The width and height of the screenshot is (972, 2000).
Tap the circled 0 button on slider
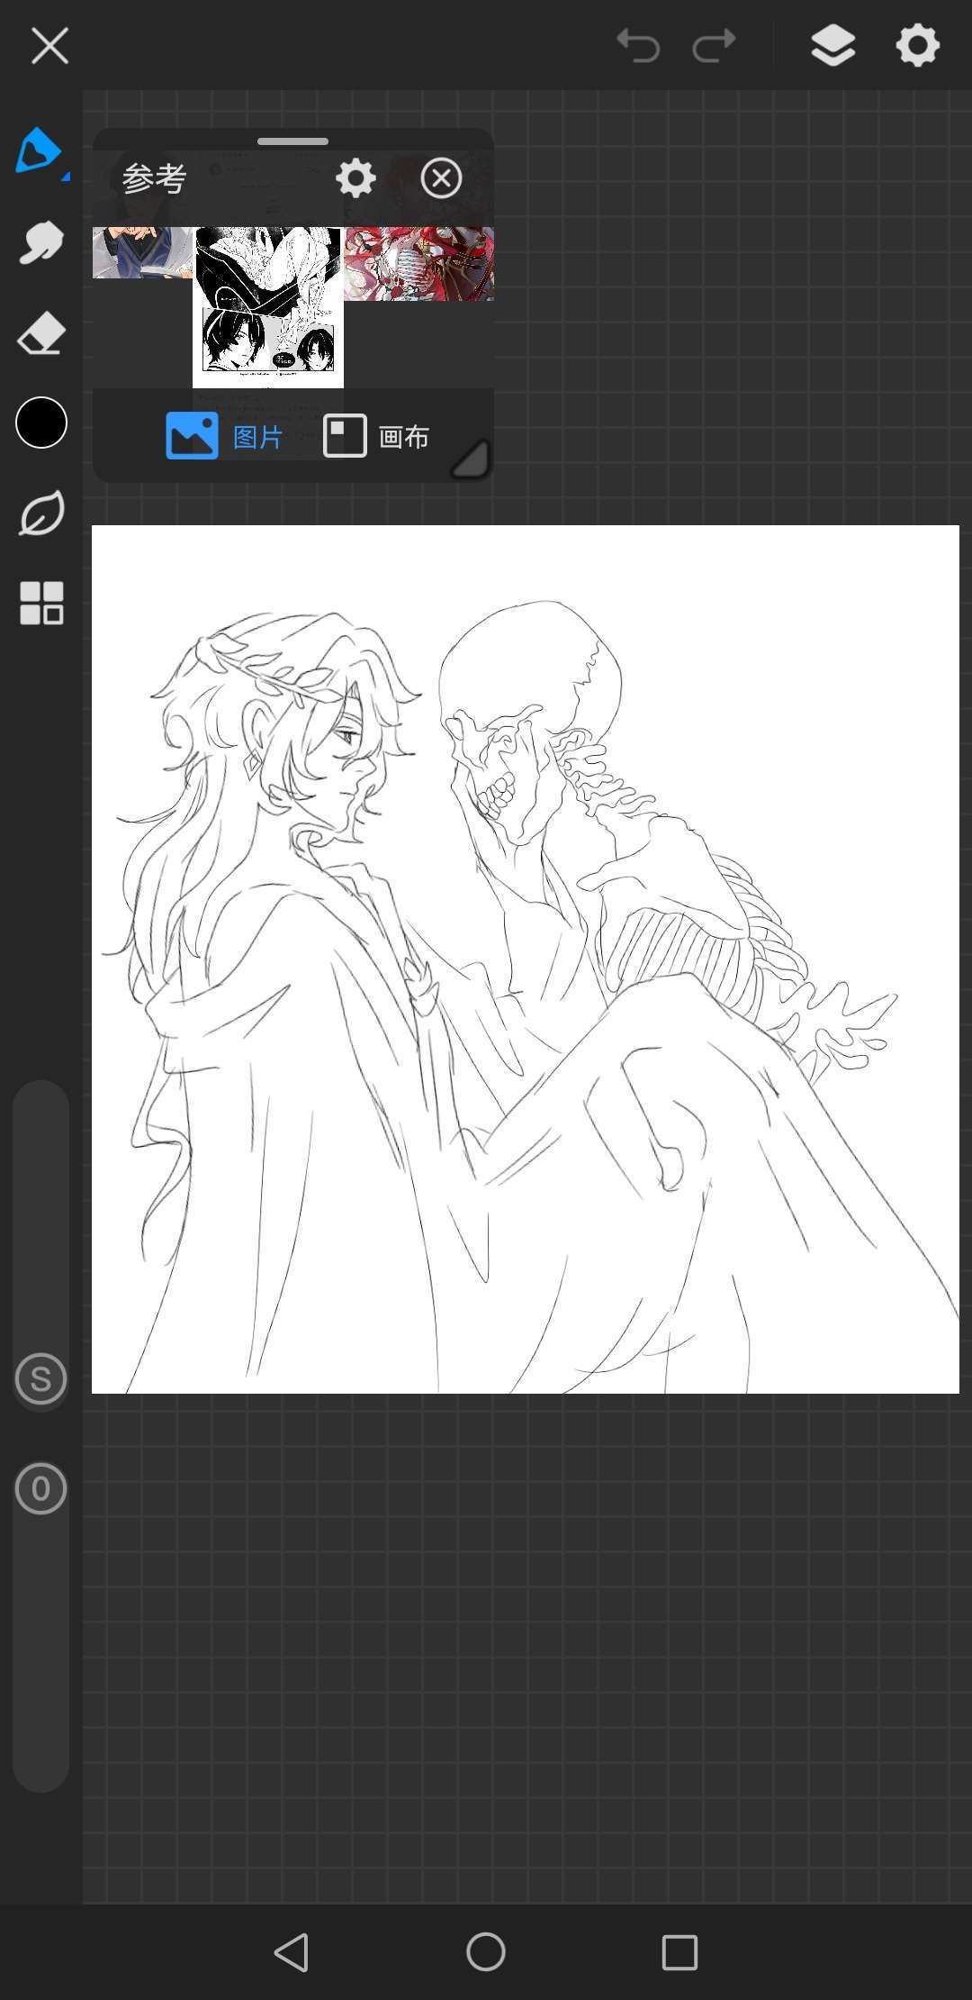tap(41, 1489)
